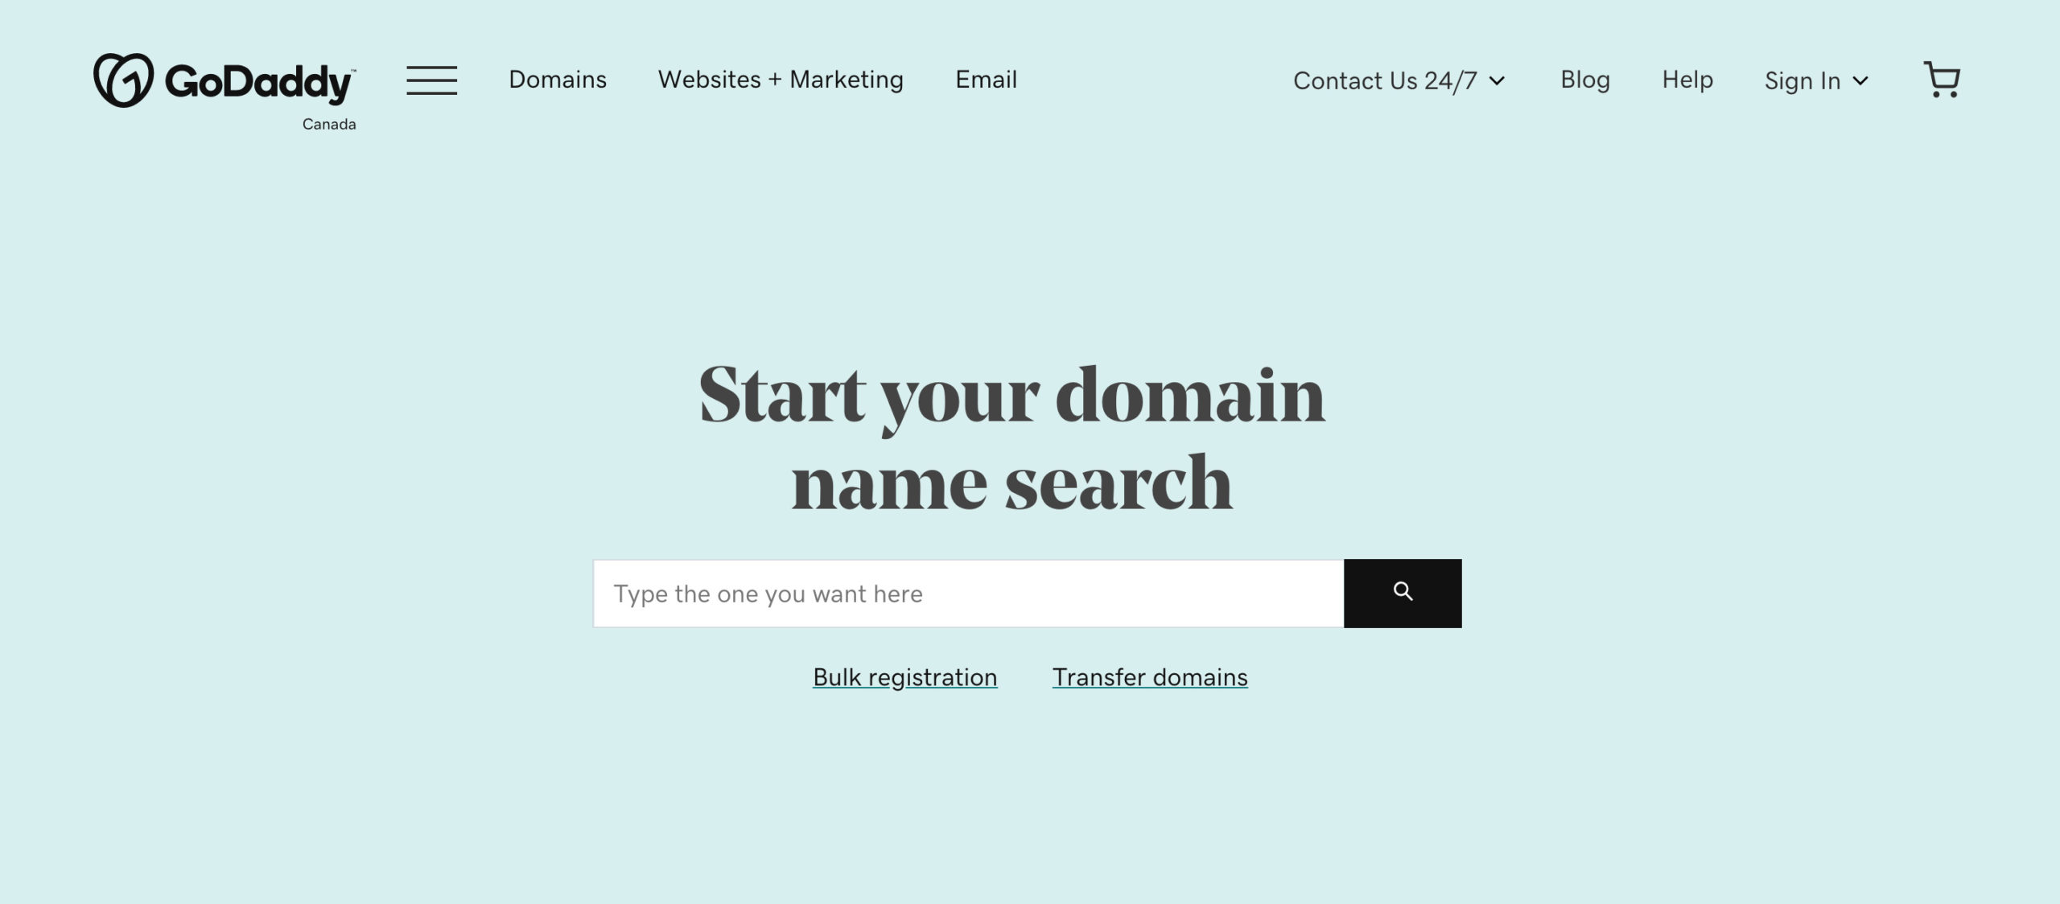Select the Email menu item
This screenshot has width=2060, height=904.
pyautogui.click(x=987, y=79)
